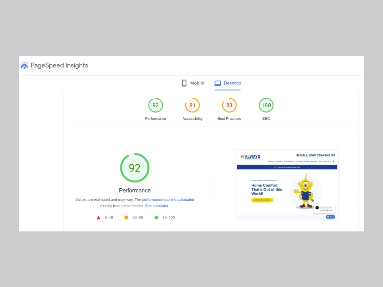Click the website screenshot thumbnail
The image size is (383, 287).
coord(287,186)
